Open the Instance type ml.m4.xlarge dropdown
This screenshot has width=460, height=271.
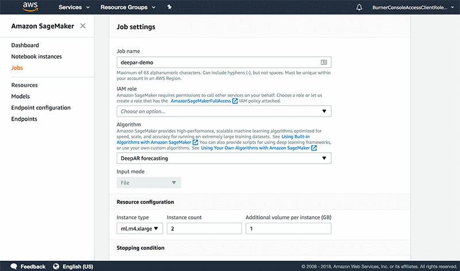tap(140, 229)
